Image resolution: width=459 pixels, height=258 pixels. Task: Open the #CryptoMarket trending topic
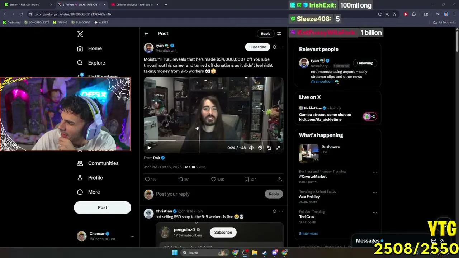313,177
